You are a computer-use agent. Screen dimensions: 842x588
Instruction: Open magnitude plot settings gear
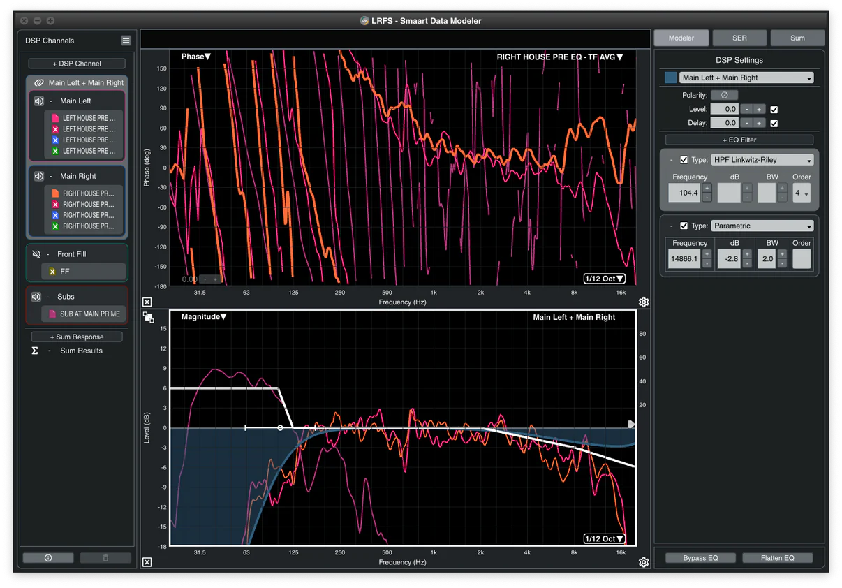pos(643,561)
